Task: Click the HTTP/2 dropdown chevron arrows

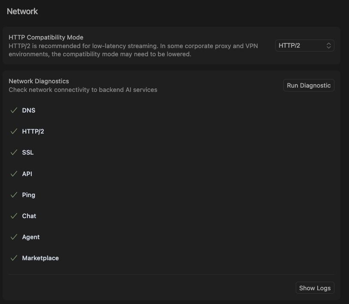Action: pos(329,46)
